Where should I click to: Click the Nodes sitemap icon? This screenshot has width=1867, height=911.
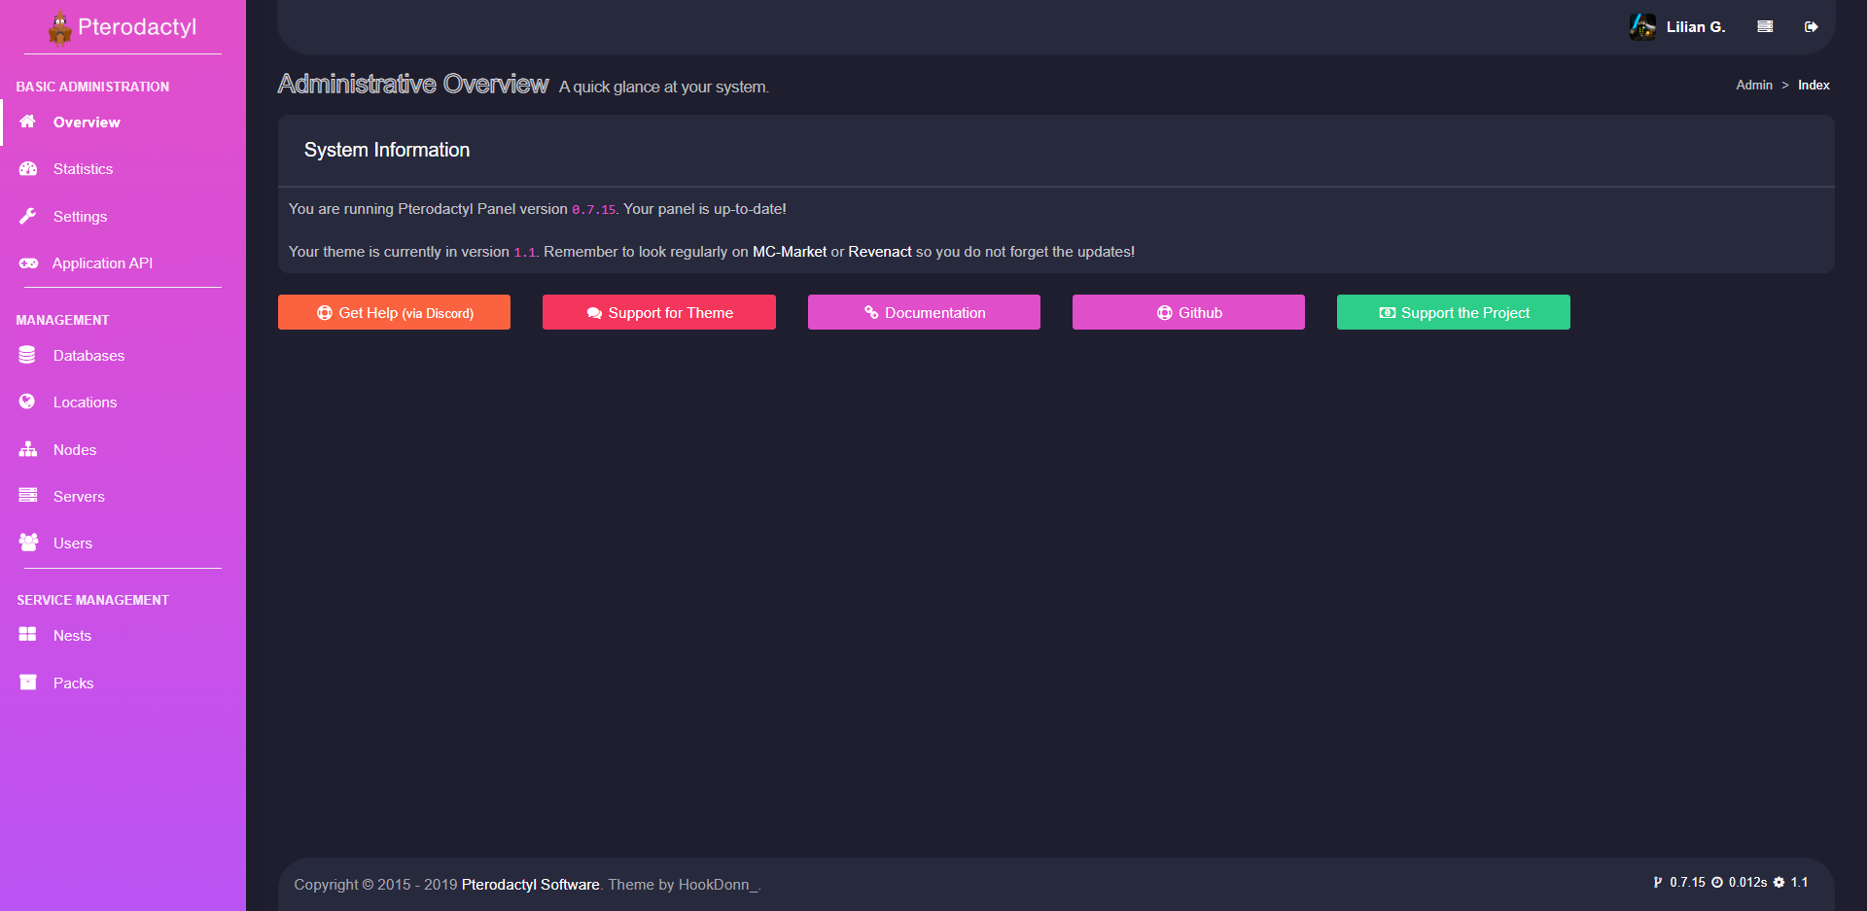[x=28, y=449]
